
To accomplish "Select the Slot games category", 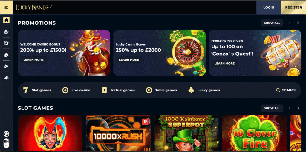I will pyautogui.click(x=37, y=90).
